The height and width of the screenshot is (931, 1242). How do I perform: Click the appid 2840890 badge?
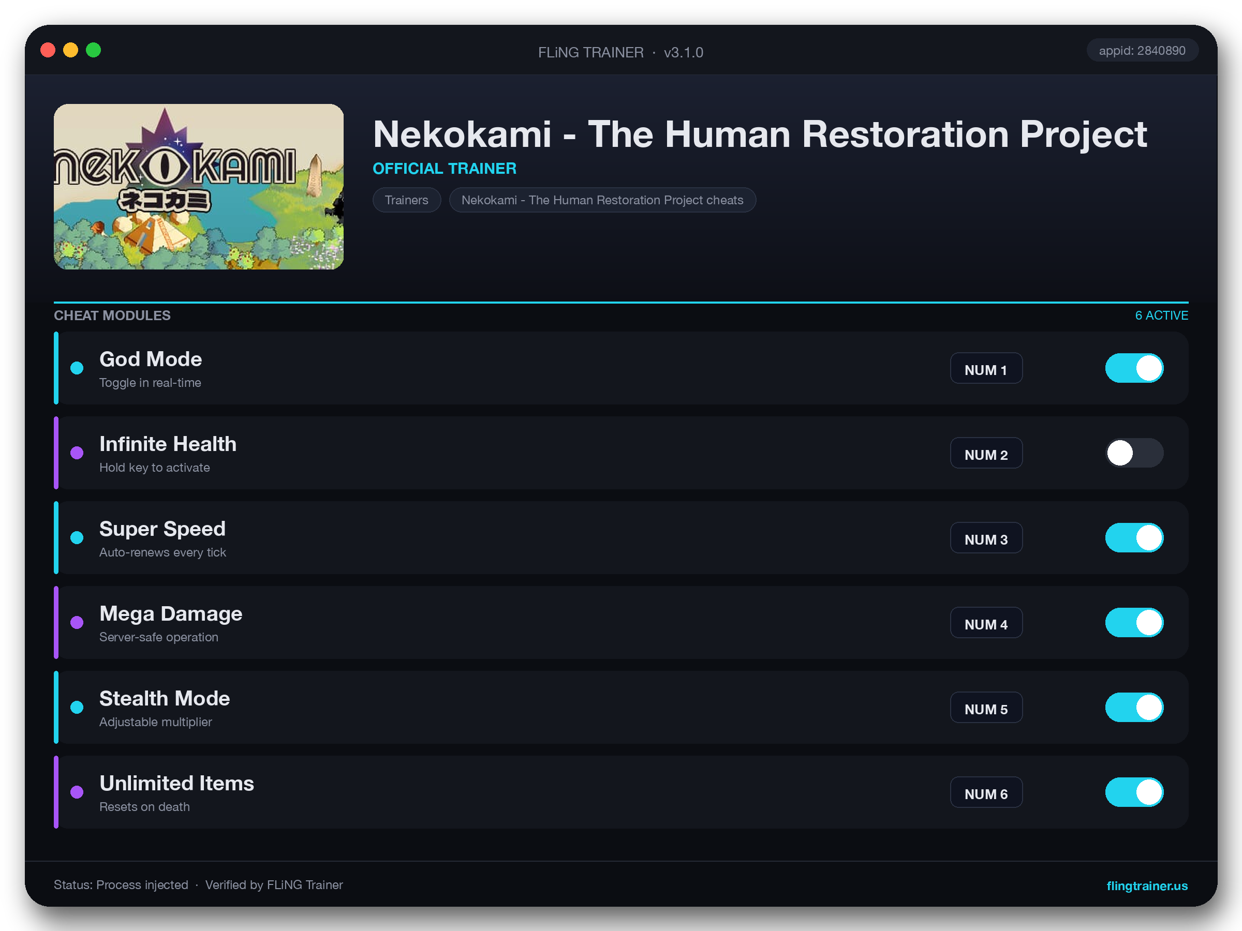[x=1142, y=51]
